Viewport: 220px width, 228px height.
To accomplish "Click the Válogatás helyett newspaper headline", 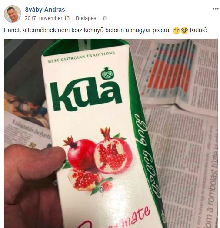I will [32, 129].
